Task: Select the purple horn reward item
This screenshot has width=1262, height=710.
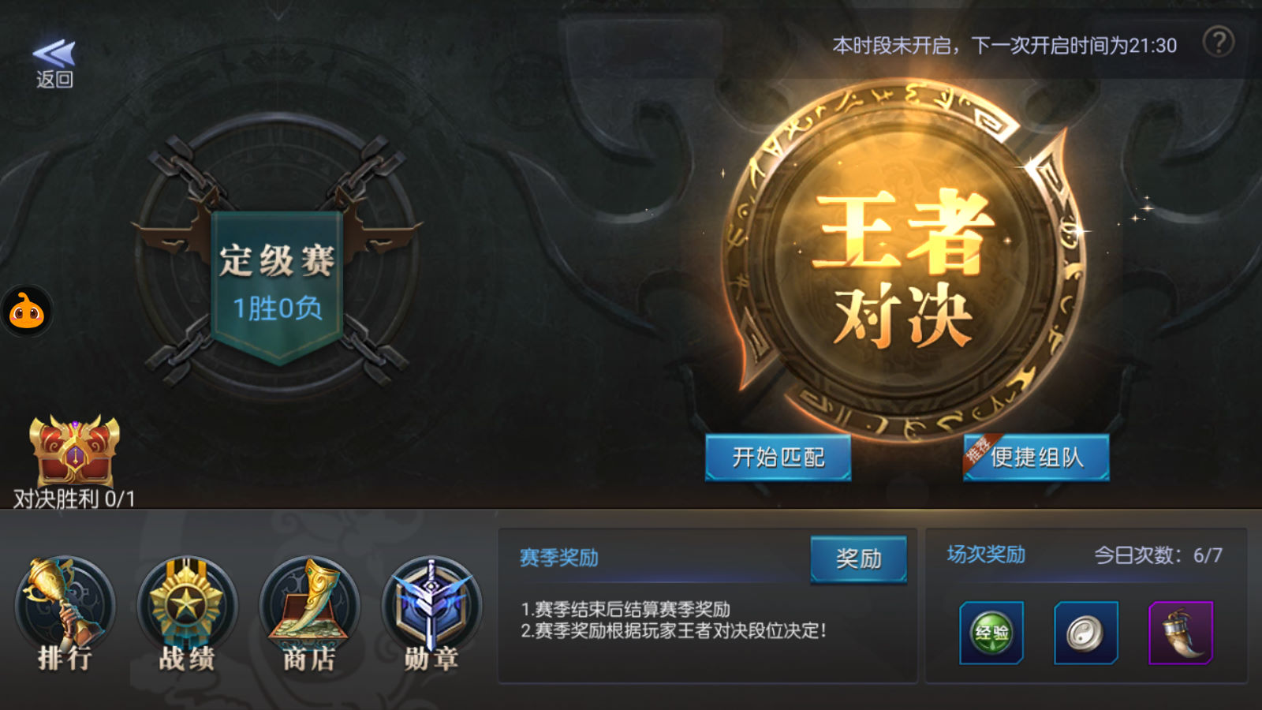Action: click(1181, 633)
